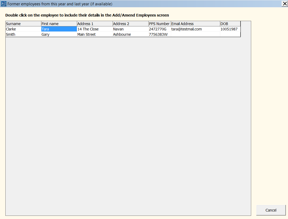Image resolution: width=288 pixels, height=219 pixels.
Task: Select the Clarke surname cell
Action: click(23, 29)
